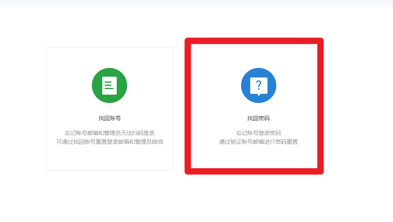The image size is (393, 222).
Task: Open the 找回账号 title
Action: (109, 118)
